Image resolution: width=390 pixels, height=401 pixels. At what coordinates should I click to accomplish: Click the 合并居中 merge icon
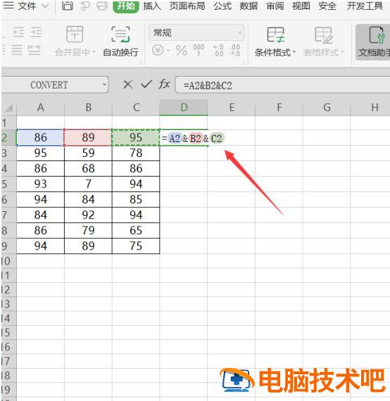(75, 34)
